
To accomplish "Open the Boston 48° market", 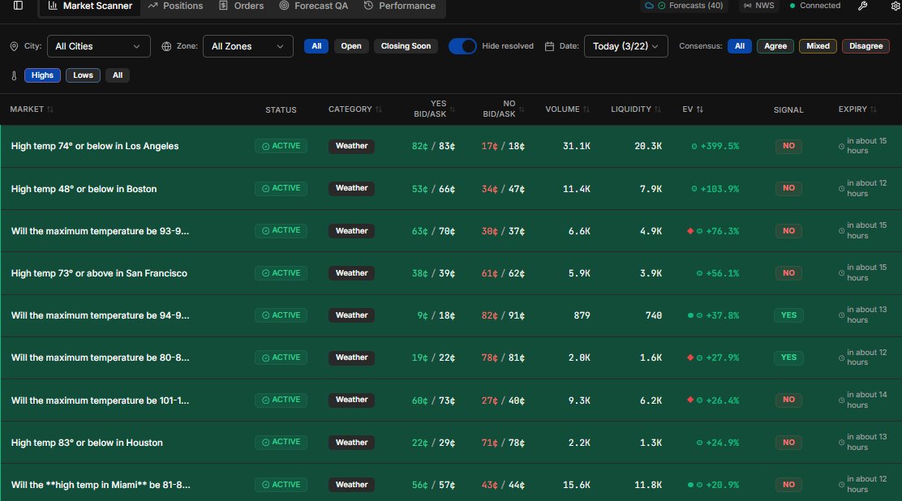I will pos(84,189).
